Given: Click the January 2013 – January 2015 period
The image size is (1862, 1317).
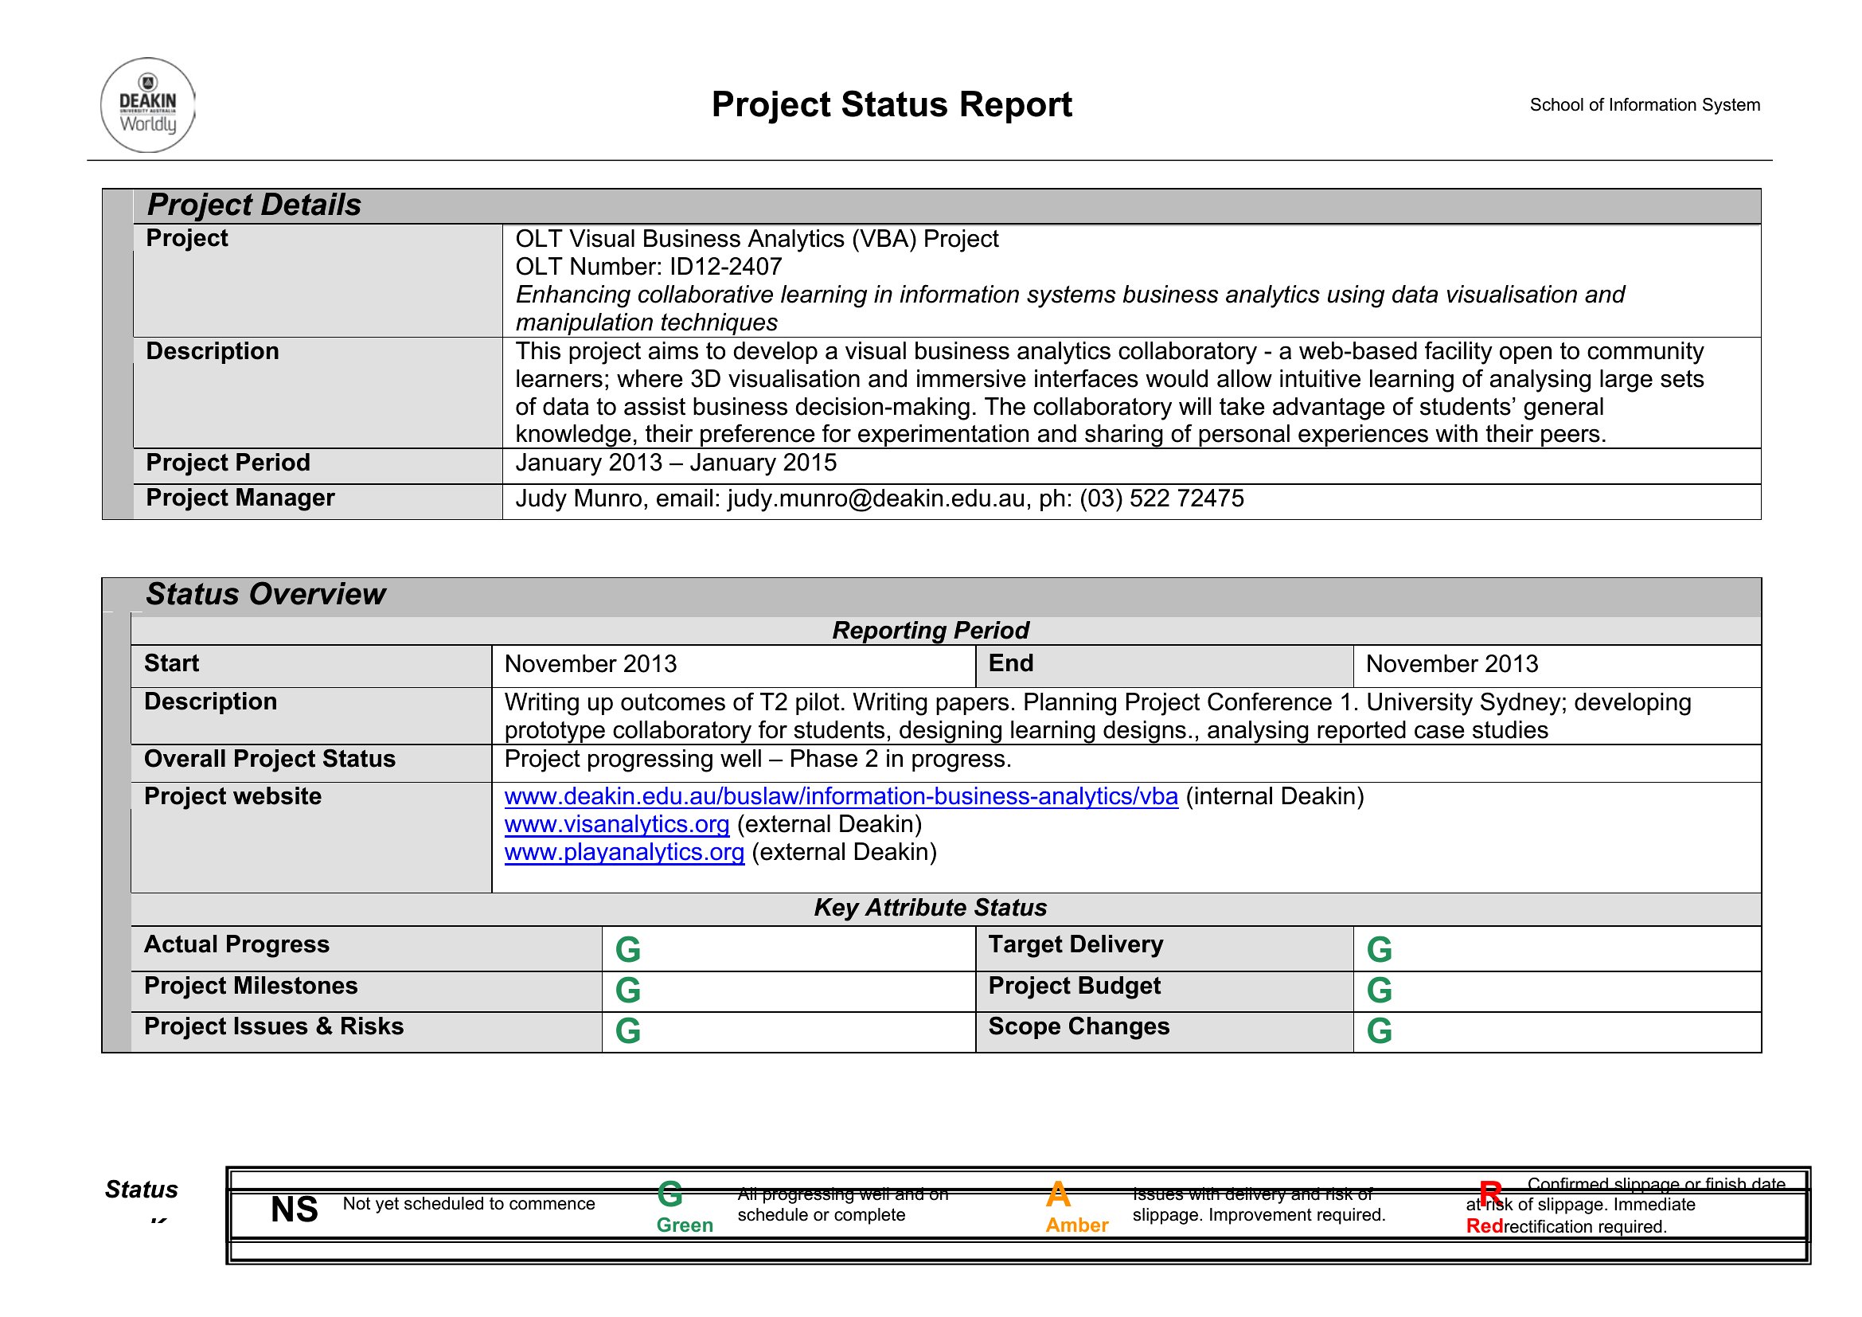Looking at the screenshot, I should [x=676, y=463].
